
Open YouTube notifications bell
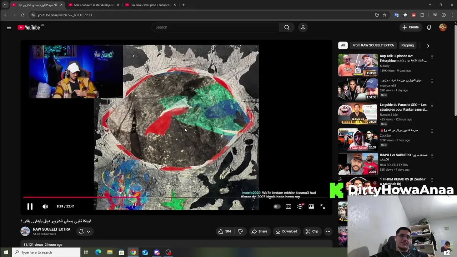pos(429,27)
